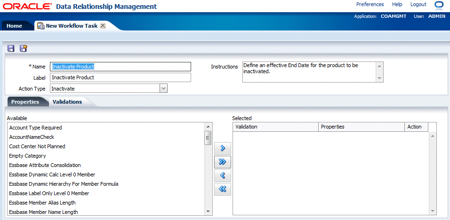The height and width of the screenshot is (220, 450).
Task: Click the Available list scrollbar thumb
Action: click(208, 138)
